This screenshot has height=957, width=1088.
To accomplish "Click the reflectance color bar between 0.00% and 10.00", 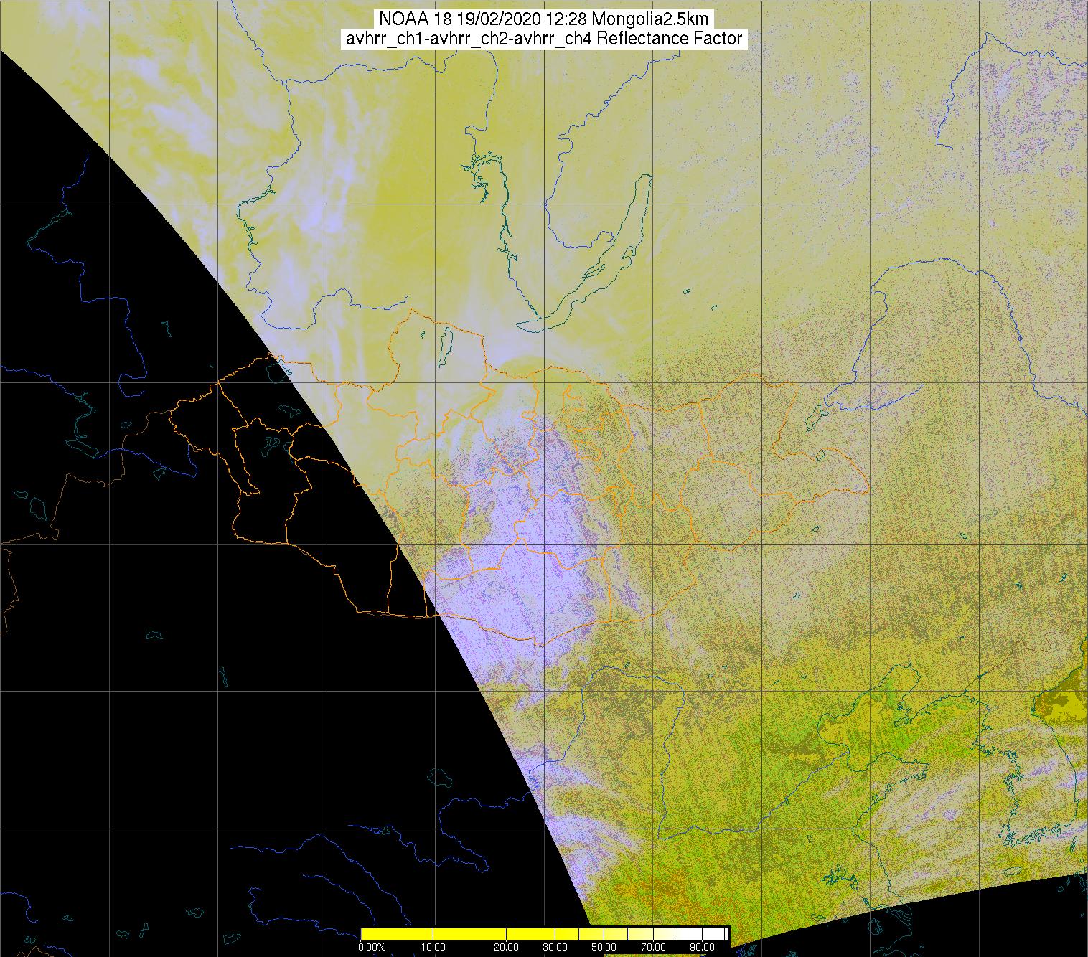I will [397, 934].
